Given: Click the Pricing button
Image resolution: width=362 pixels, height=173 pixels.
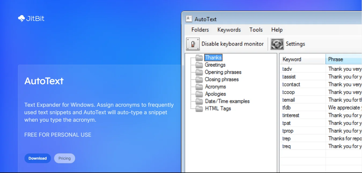Looking at the screenshot, I should pos(65,158).
